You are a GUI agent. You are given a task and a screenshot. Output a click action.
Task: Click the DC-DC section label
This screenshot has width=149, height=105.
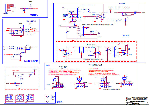[126, 36]
